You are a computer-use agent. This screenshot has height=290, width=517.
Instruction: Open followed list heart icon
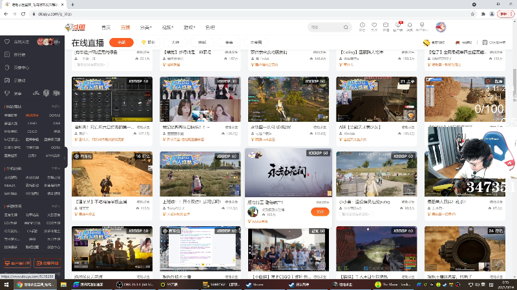374,26
